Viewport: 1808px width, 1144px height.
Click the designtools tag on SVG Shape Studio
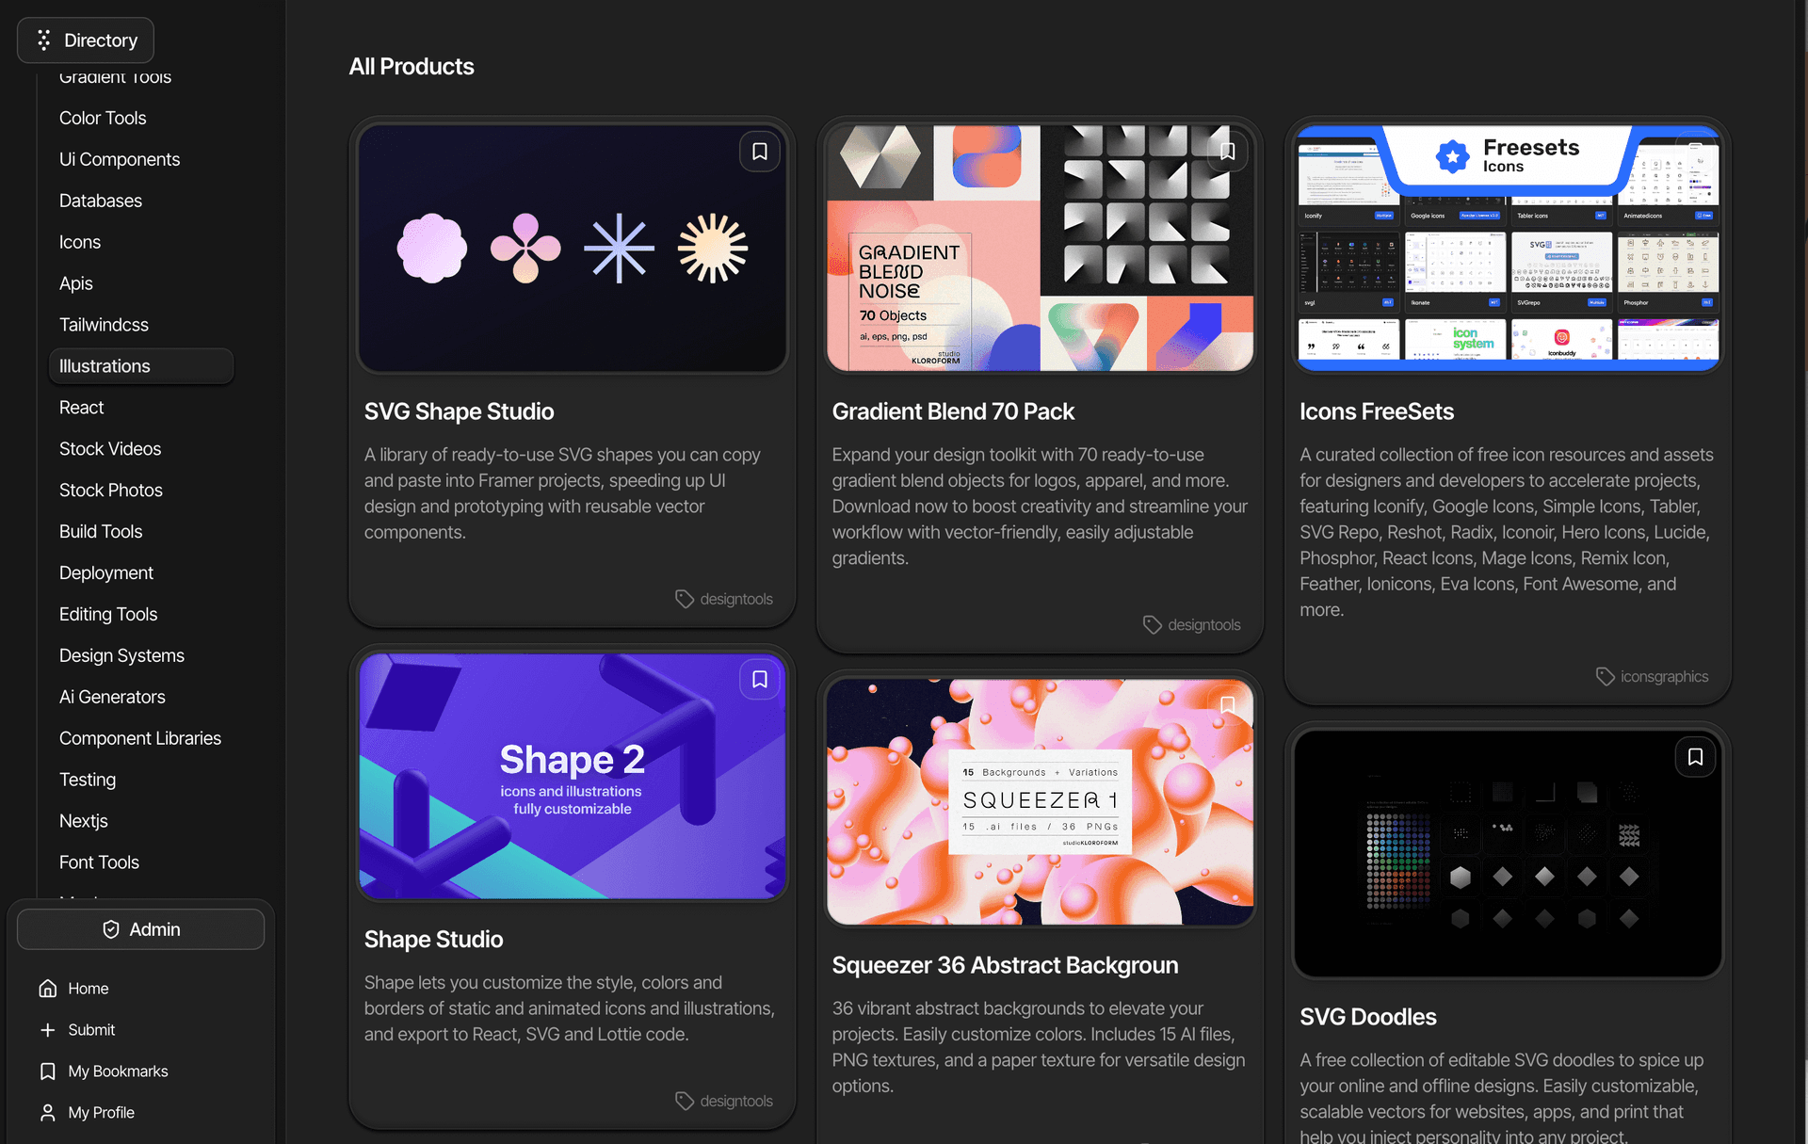pos(724,598)
